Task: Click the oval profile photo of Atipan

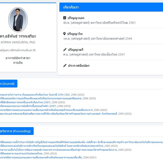Action: pyautogui.click(x=18, y=20)
